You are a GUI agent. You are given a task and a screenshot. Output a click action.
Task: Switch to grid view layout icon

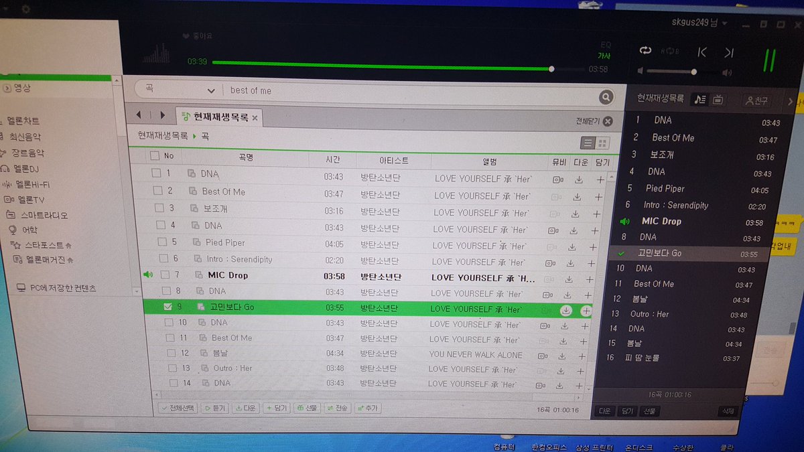[x=602, y=143]
